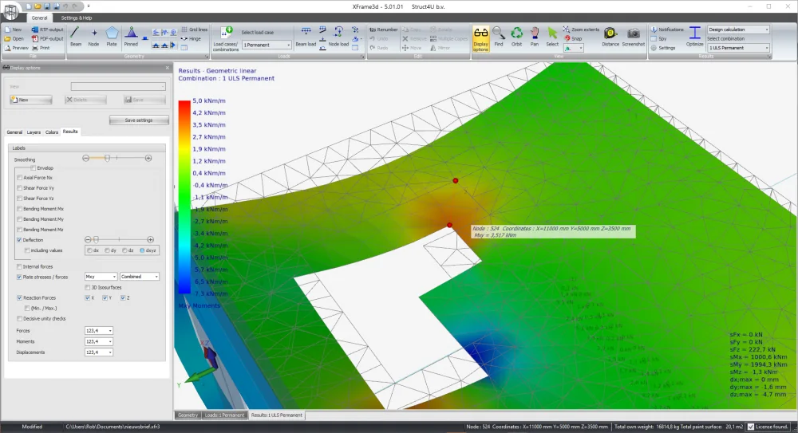Toggle Display options in the ribbon
798x433 pixels.
(480, 38)
